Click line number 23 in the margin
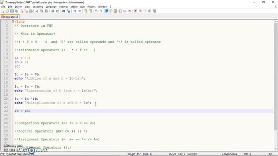The height and width of the screenshot is (156, 278). (x=6, y=111)
